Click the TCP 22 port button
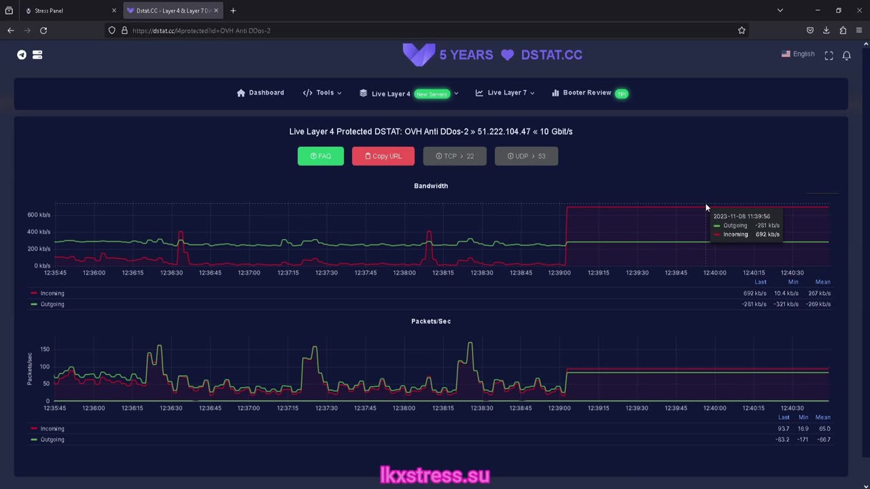Screen dimensions: 870x489 pyautogui.click(x=455, y=156)
